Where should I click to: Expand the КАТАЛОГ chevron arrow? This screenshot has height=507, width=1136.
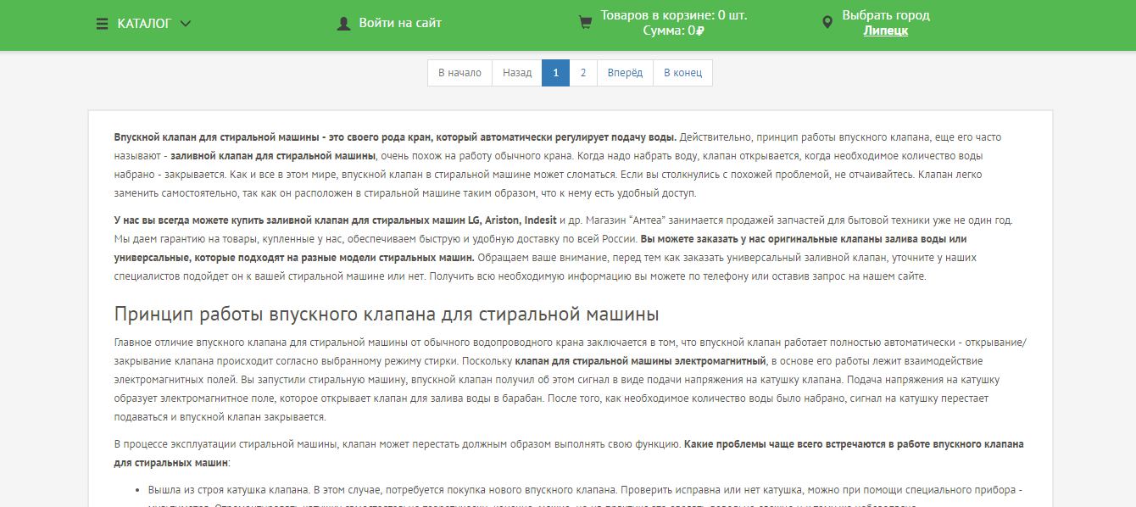click(186, 24)
